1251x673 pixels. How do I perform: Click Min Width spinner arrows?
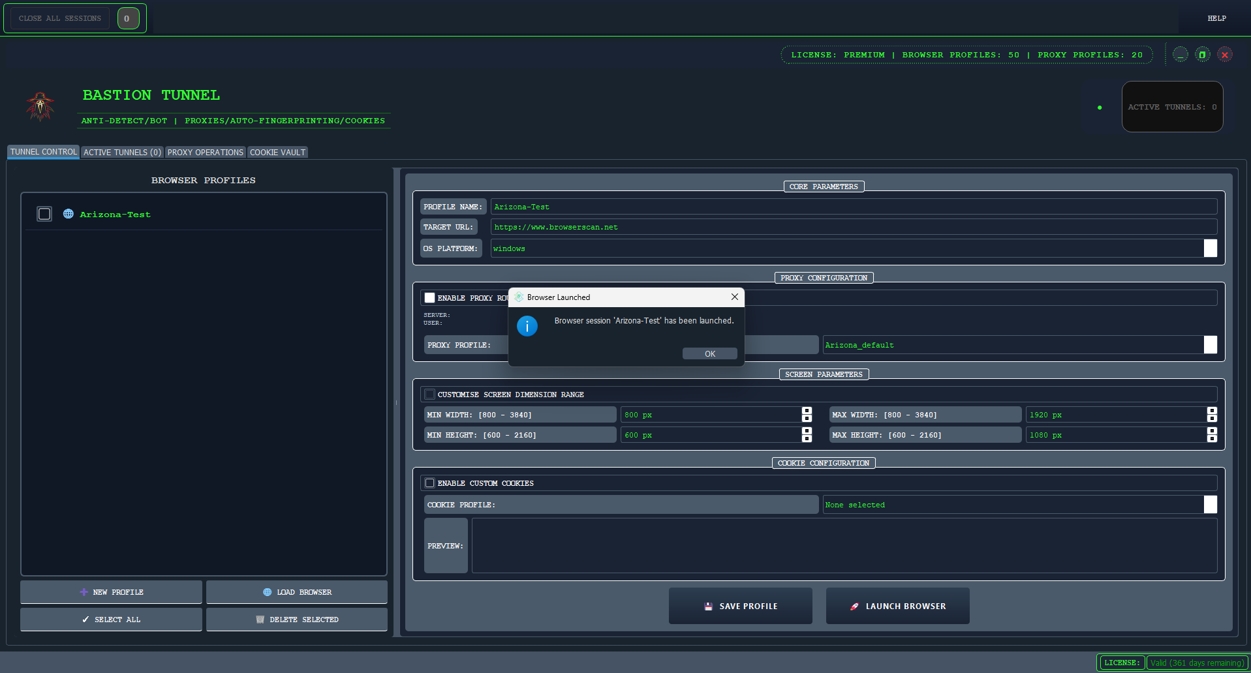tap(807, 415)
